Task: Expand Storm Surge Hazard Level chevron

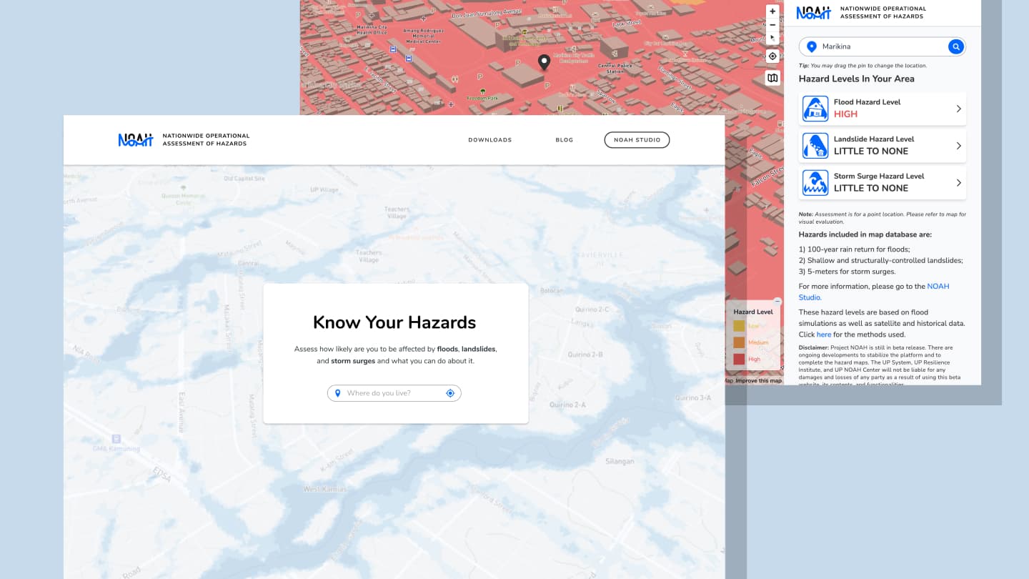Action: tap(958, 183)
